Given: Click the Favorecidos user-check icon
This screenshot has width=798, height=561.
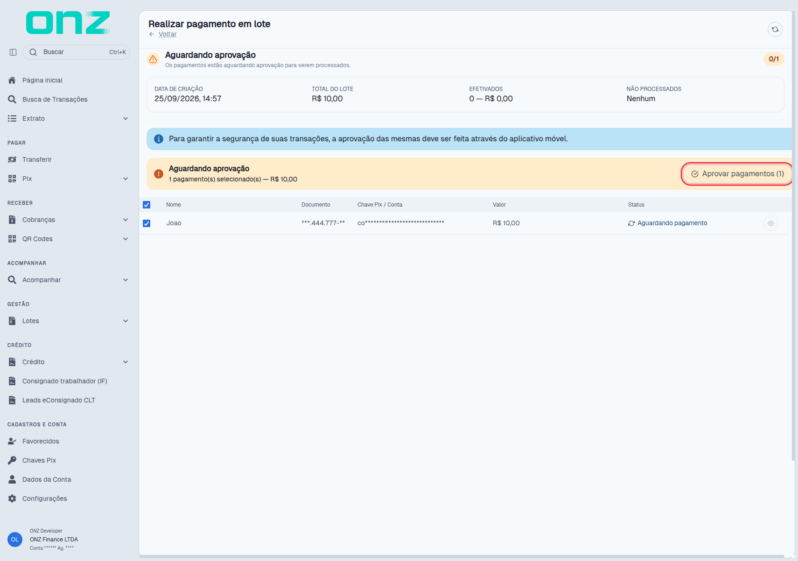Looking at the screenshot, I should point(12,441).
